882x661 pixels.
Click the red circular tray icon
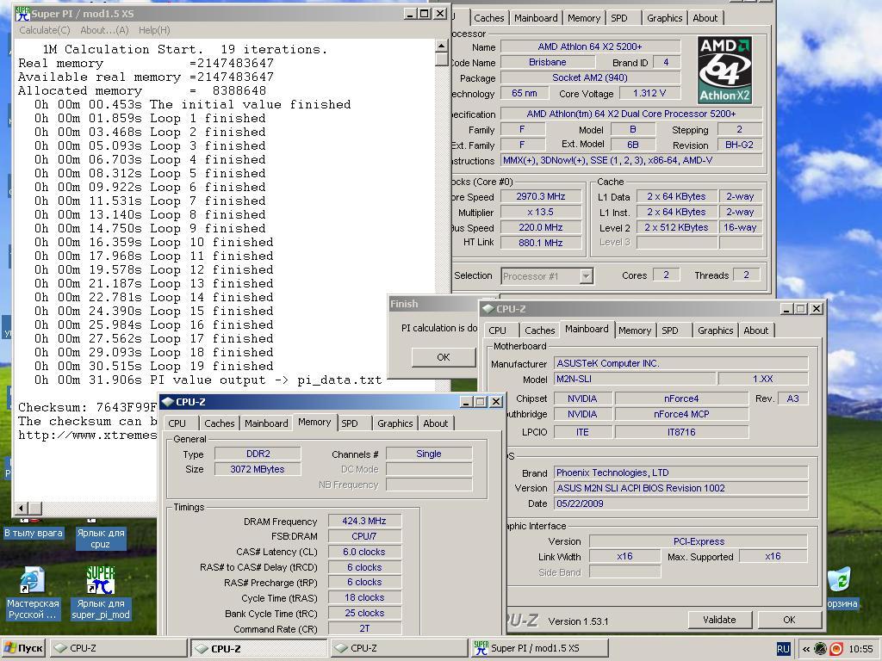click(x=836, y=649)
